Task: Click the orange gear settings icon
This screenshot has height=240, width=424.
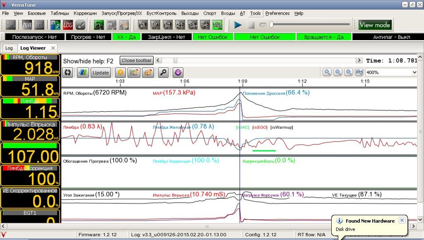Action: coord(120,73)
